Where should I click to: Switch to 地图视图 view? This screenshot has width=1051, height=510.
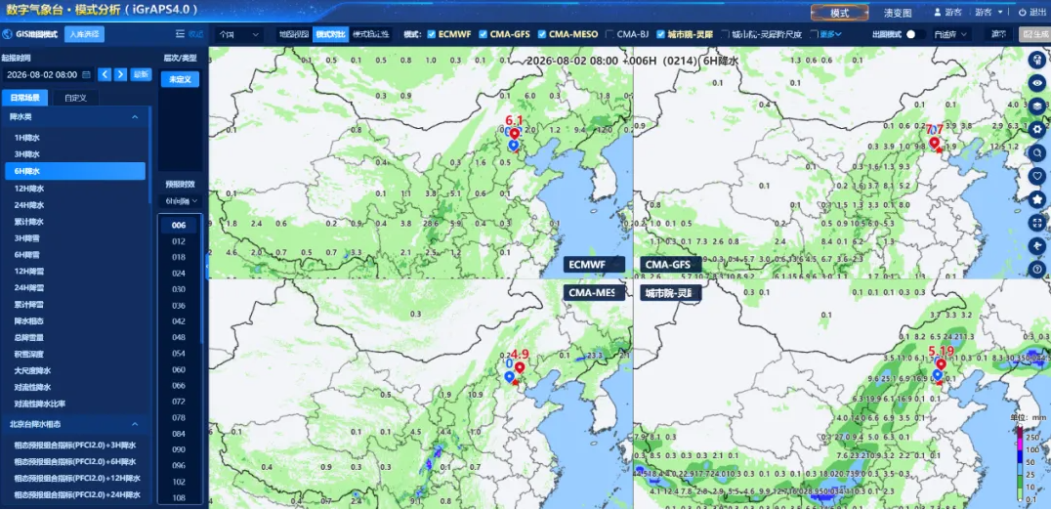click(x=293, y=34)
